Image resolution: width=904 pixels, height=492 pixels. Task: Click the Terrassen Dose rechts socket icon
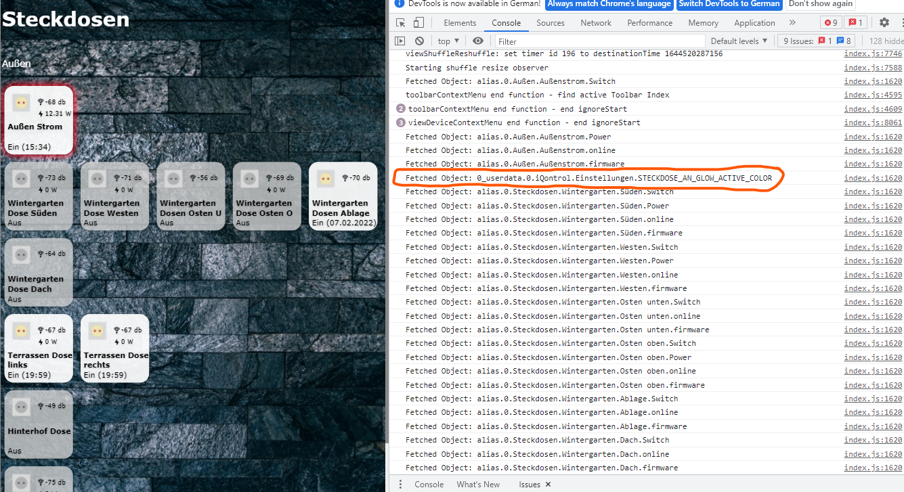(x=97, y=332)
